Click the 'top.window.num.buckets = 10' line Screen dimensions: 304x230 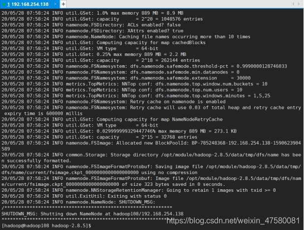point(135,84)
